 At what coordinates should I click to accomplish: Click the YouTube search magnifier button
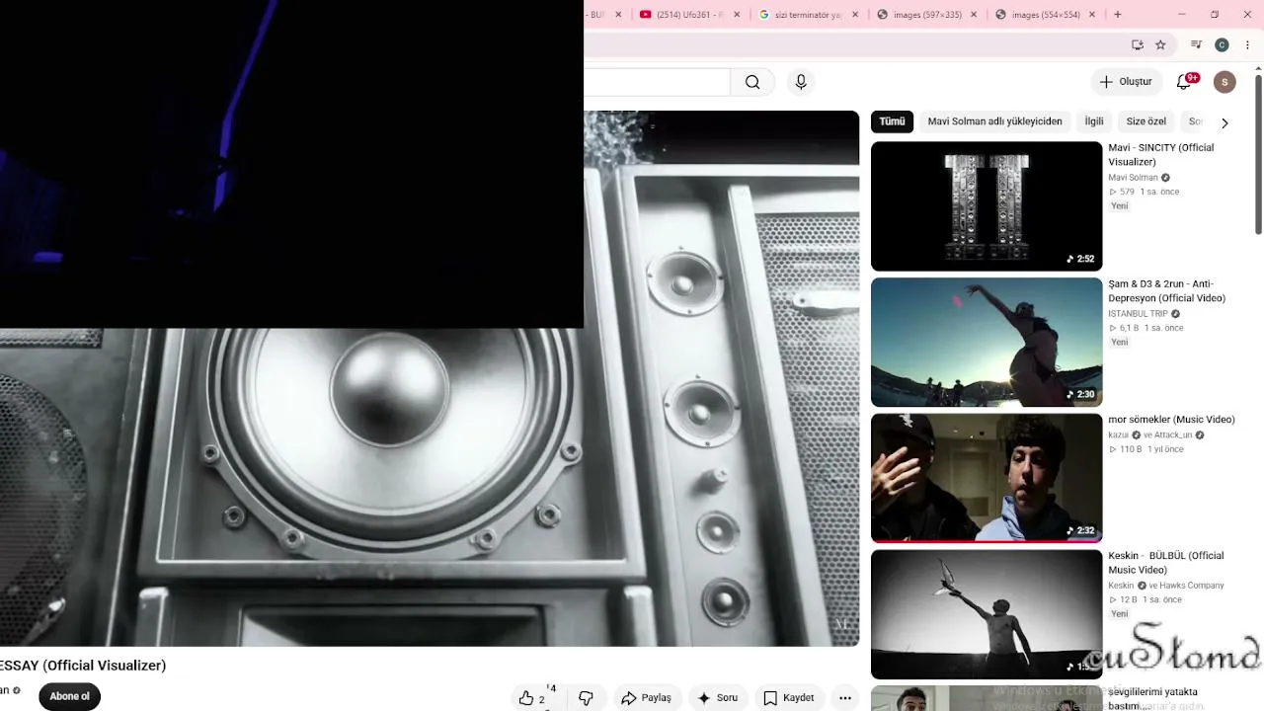[x=752, y=82]
